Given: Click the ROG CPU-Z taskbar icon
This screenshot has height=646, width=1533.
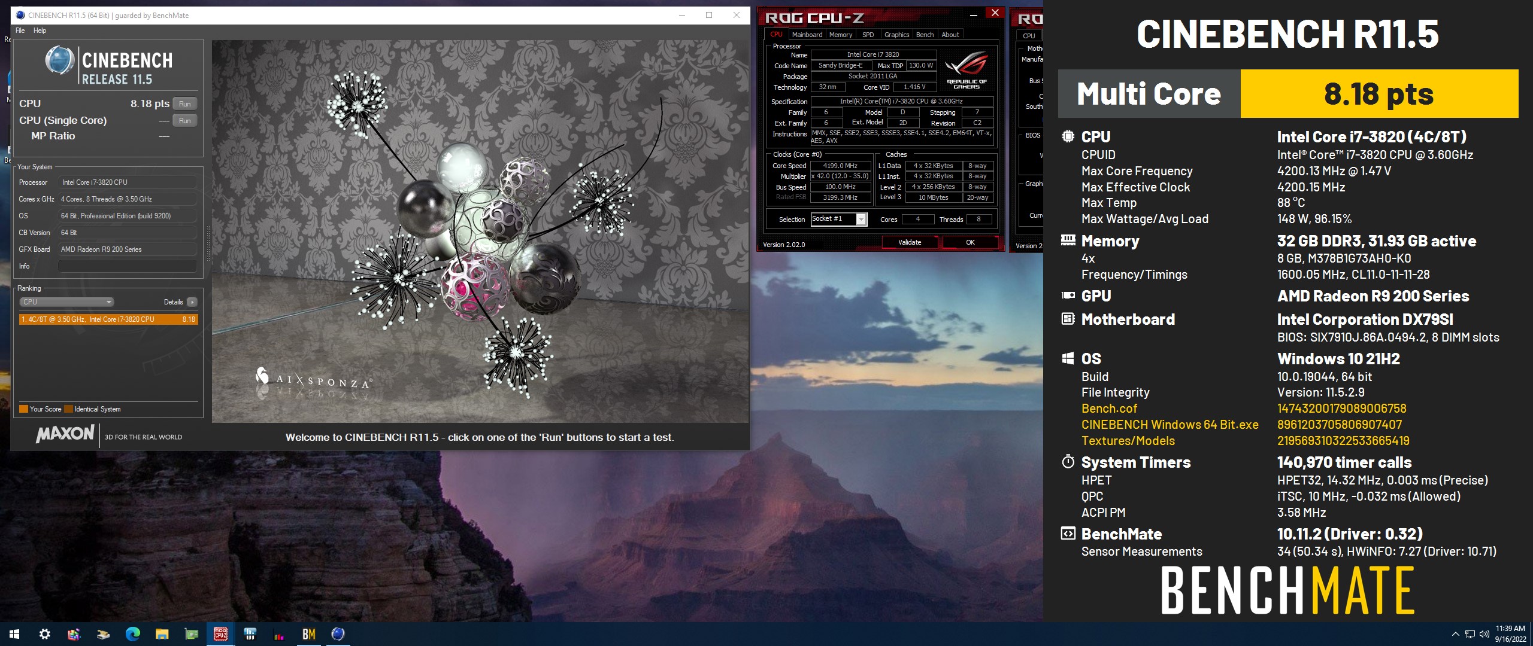Looking at the screenshot, I should pos(220,634).
